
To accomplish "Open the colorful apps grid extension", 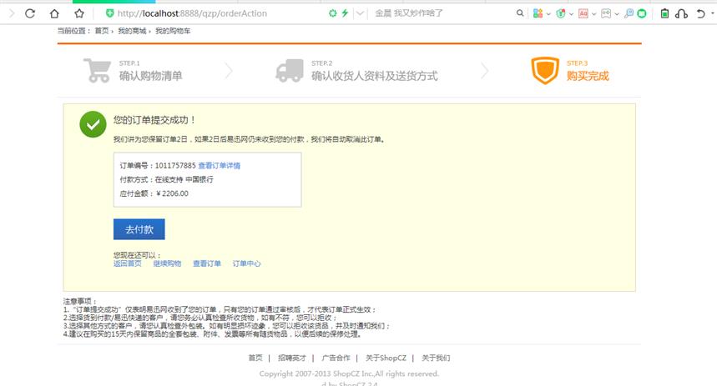I will tap(538, 13).
